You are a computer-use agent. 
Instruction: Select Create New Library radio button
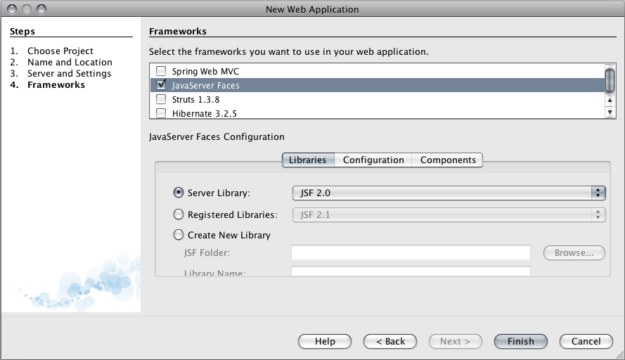178,235
